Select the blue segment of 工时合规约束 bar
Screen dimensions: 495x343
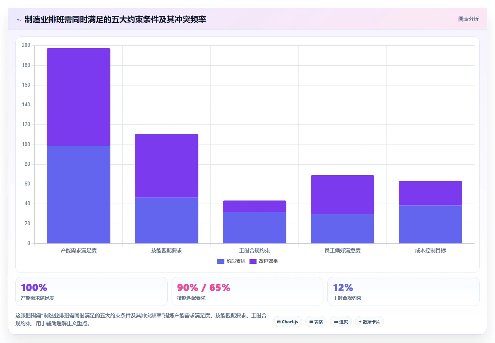[254, 228]
